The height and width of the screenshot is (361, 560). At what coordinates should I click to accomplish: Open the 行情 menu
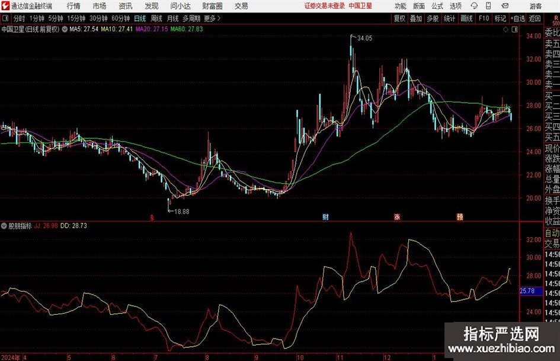73,6
